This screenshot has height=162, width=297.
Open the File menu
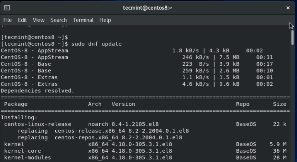tap(8, 20)
